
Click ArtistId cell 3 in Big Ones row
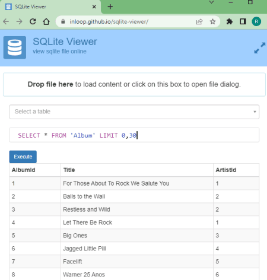click(x=236, y=236)
